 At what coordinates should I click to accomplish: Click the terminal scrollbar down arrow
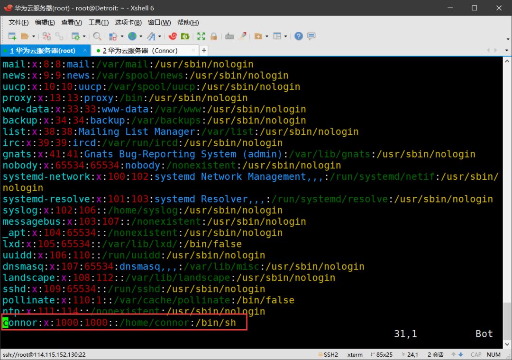507,344
